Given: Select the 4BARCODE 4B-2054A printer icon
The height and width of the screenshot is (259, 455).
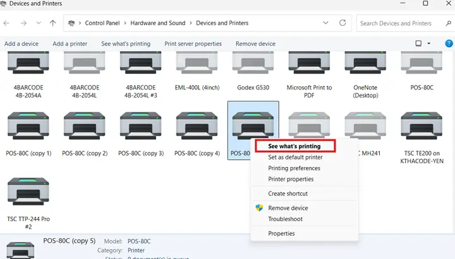Looking at the screenshot, I should [28, 63].
